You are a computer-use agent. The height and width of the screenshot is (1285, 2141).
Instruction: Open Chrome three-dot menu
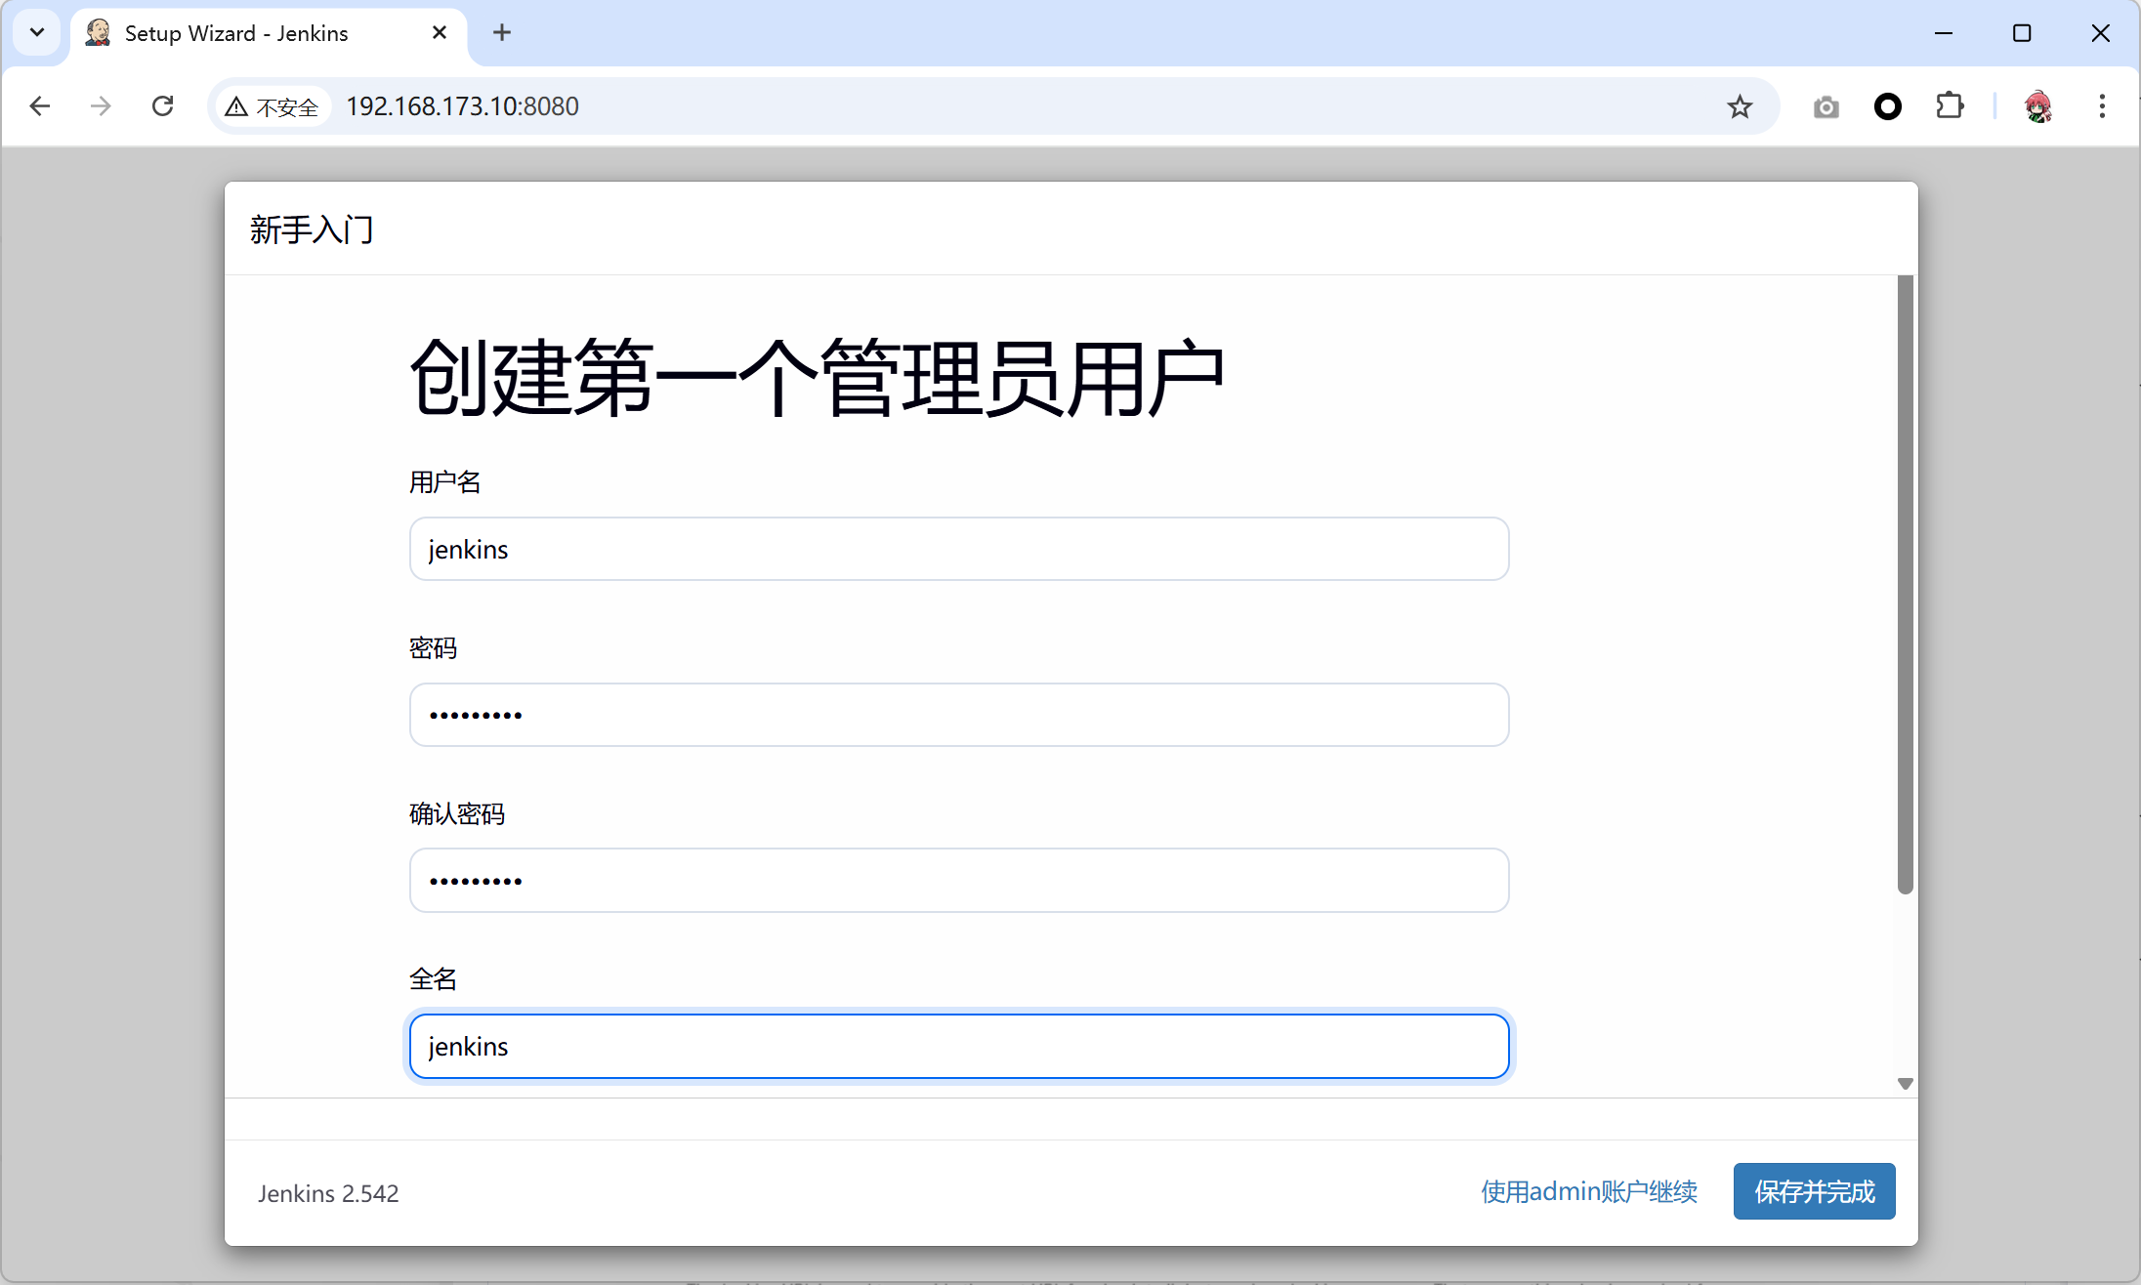2102,106
